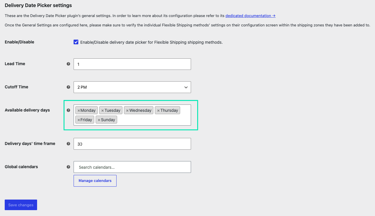Screen dimensions: 375x216
Task: Remove Sunday from available delivery days
Action: point(99,120)
